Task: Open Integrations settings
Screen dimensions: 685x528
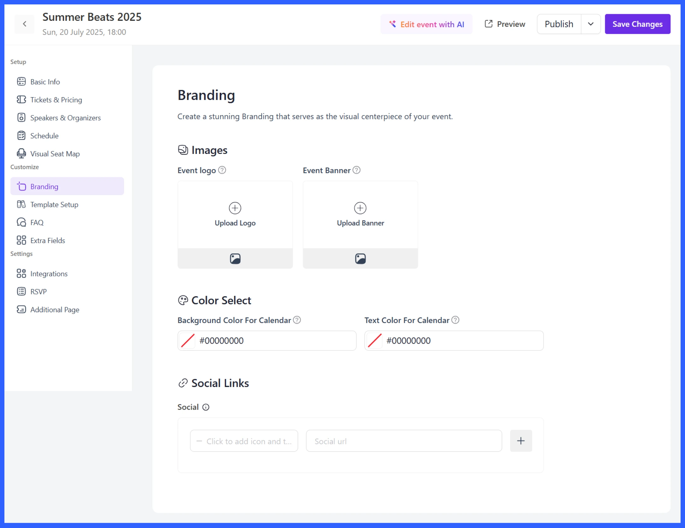Action: 67,273
